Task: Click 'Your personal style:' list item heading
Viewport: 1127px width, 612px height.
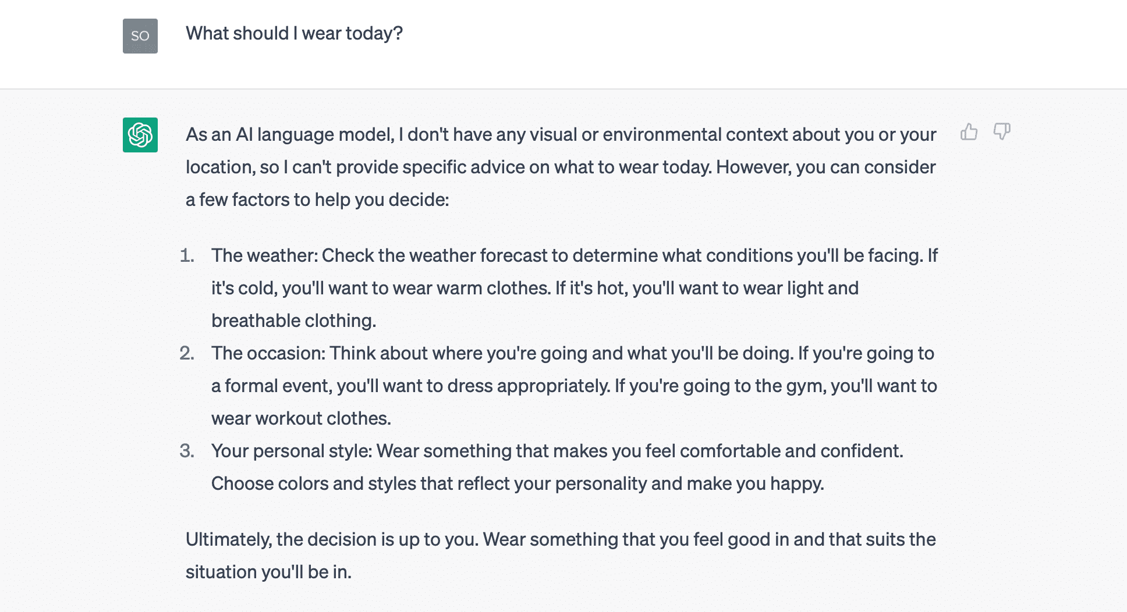Action: coord(292,451)
